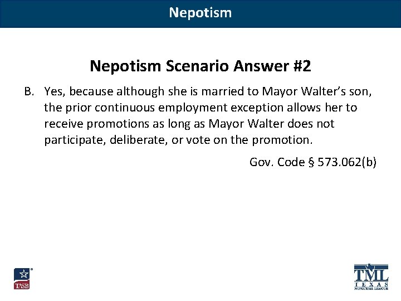
Task: Click the registered trademark symbol beside TASB logo
Action: [31, 269]
